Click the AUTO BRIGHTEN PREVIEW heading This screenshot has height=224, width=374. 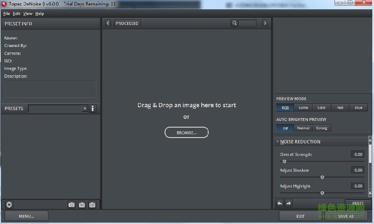click(x=301, y=119)
